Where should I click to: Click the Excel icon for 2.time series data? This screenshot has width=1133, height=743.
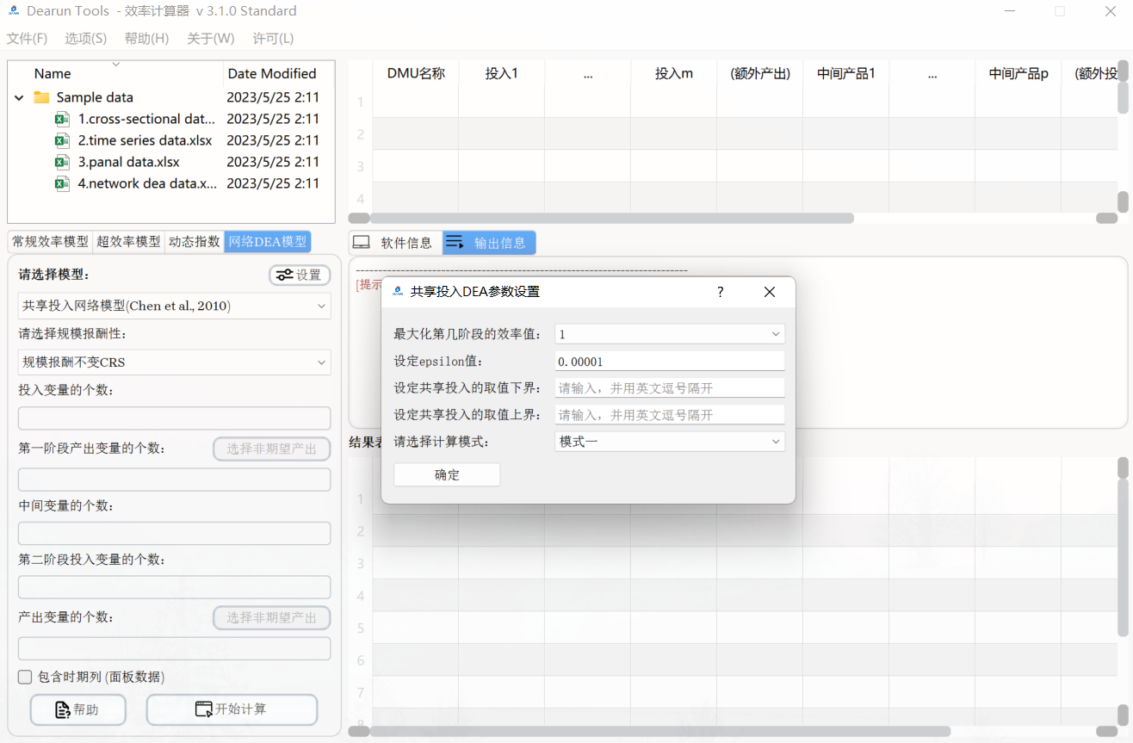61,140
